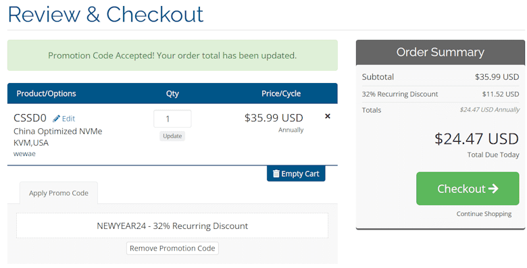Click the Product/Options column header
This screenshot has height=268, width=527.
click(x=47, y=93)
